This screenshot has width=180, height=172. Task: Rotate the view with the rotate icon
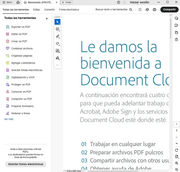click(x=177, y=150)
